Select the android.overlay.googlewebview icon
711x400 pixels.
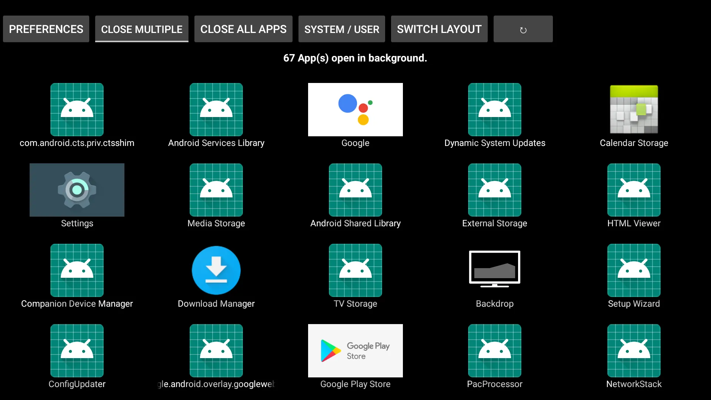pos(216,351)
